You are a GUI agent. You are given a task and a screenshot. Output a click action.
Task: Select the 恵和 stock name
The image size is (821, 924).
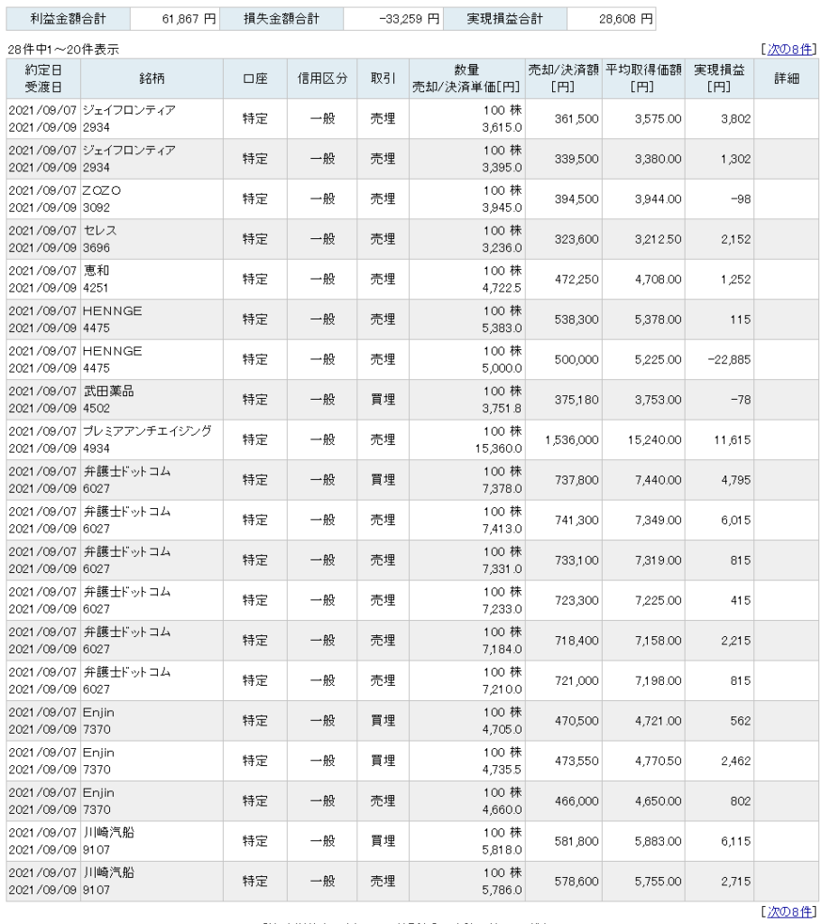(96, 271)
